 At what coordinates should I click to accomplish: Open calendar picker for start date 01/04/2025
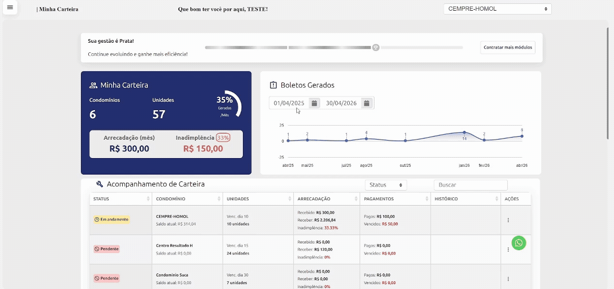pos(314,103)
